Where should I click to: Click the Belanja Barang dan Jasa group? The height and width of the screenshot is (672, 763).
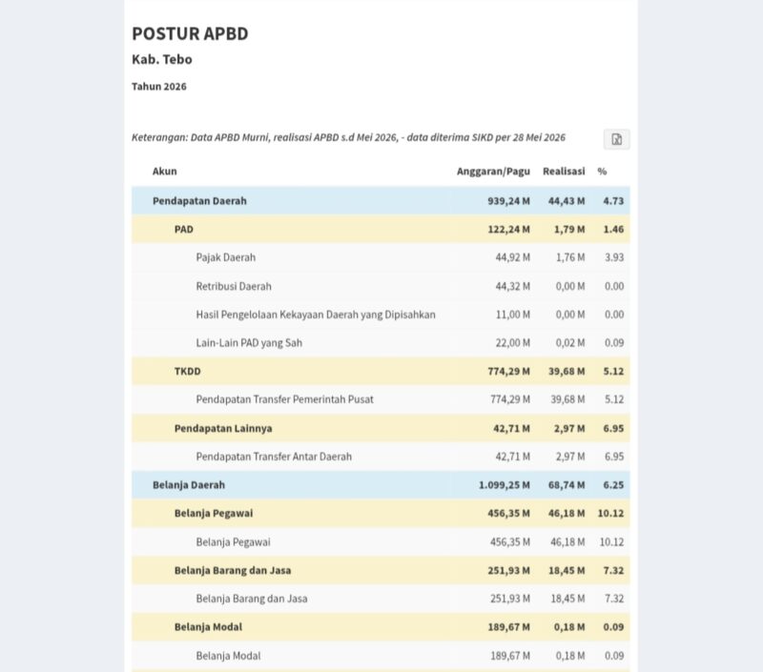coord(381,570)
